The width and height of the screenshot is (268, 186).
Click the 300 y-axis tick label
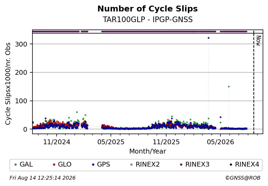coord(21,44)
